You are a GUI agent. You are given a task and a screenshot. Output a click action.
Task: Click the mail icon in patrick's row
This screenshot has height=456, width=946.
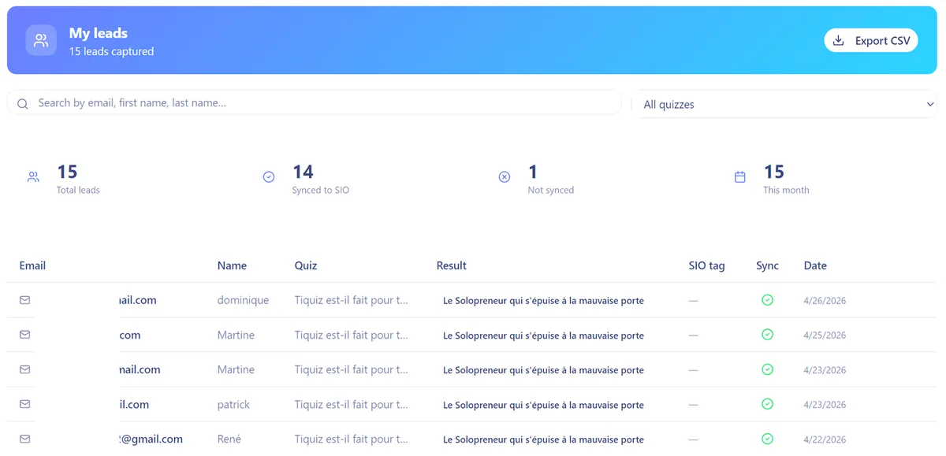click(x=25, y=404)
